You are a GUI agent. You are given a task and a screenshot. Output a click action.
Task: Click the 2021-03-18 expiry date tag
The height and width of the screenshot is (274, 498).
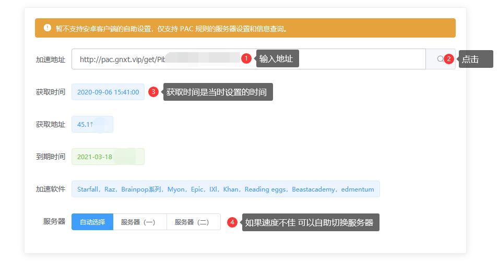click(x=108, y=157)
